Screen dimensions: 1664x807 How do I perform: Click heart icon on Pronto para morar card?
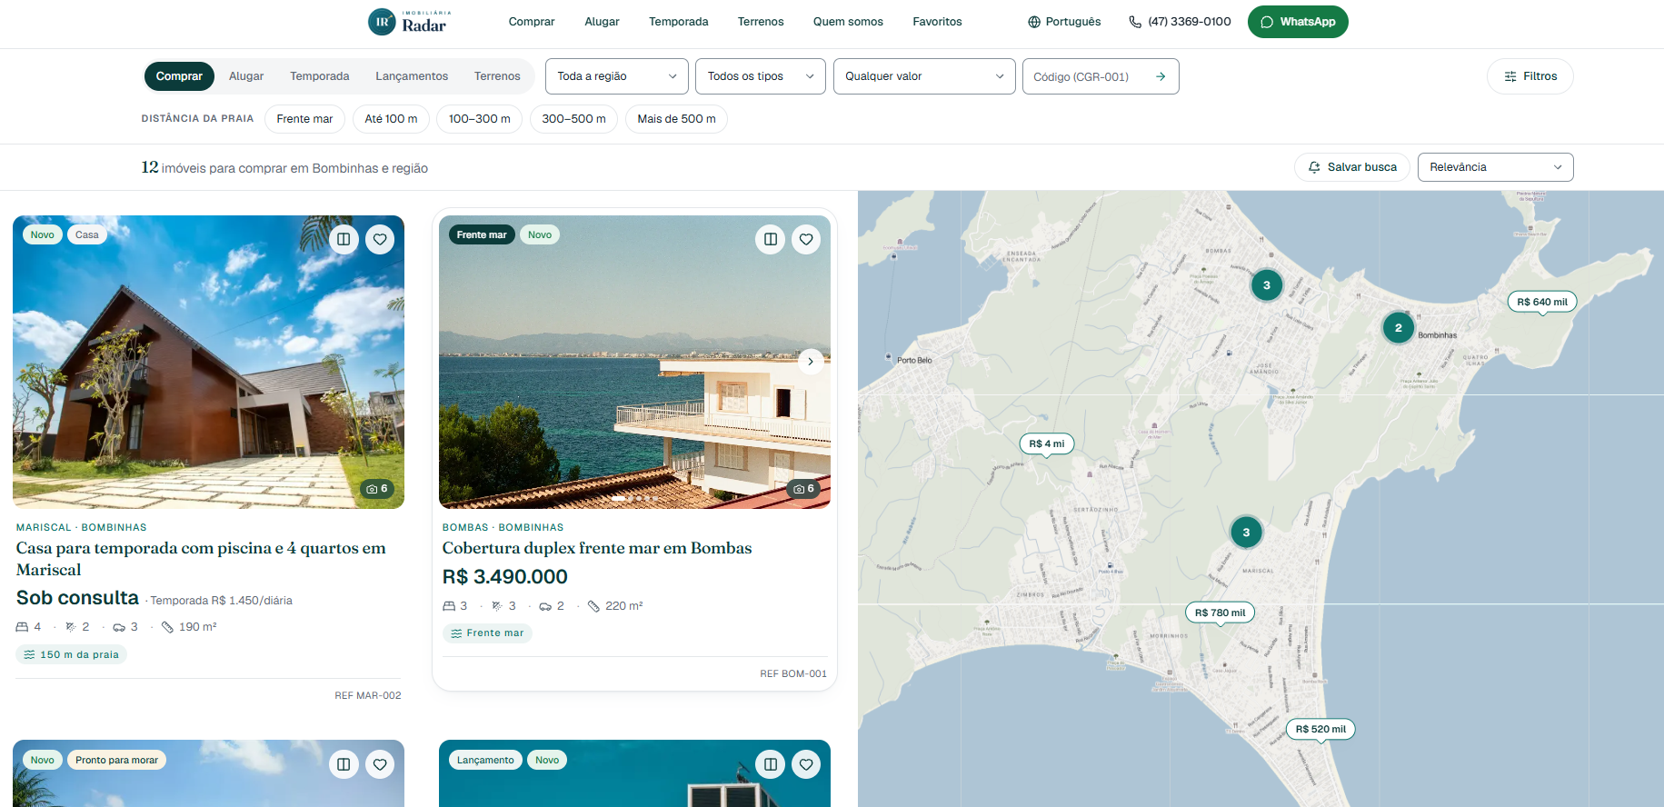coord(380,765)
